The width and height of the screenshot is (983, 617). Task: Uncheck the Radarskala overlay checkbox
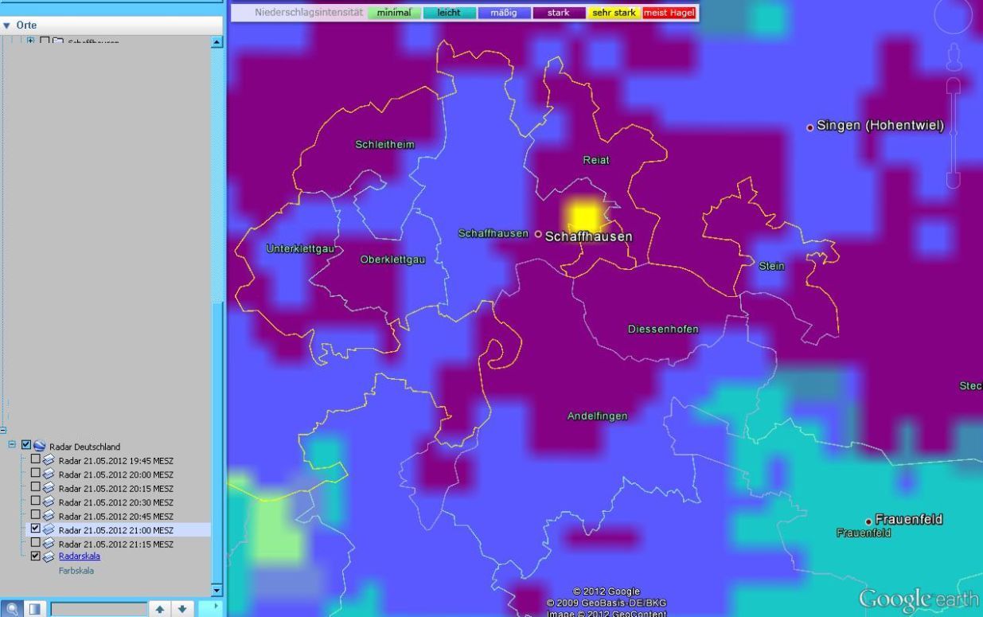point(35,557)
